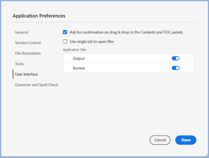
Task: Uncheck the drag & drop confirmation checkbox
Action: (x=65, y=32)
